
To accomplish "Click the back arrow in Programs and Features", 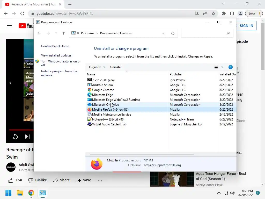I will [39, 33].
